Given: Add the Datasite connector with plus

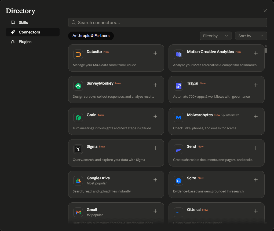Looking at the screenshot, I should [155, 53].
